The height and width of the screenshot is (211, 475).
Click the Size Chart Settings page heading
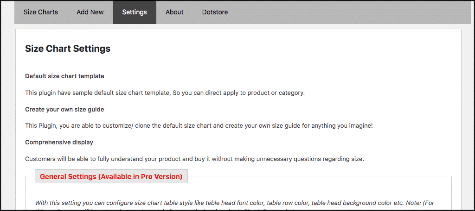(68, 49)
